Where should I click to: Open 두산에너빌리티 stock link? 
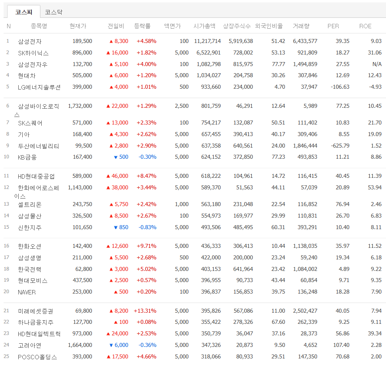click(39, 146)
